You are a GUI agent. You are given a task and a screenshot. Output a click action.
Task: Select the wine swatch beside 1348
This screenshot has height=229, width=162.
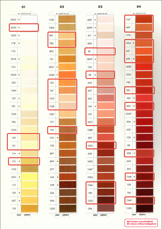pyautogui.click(x=145, y=177)
